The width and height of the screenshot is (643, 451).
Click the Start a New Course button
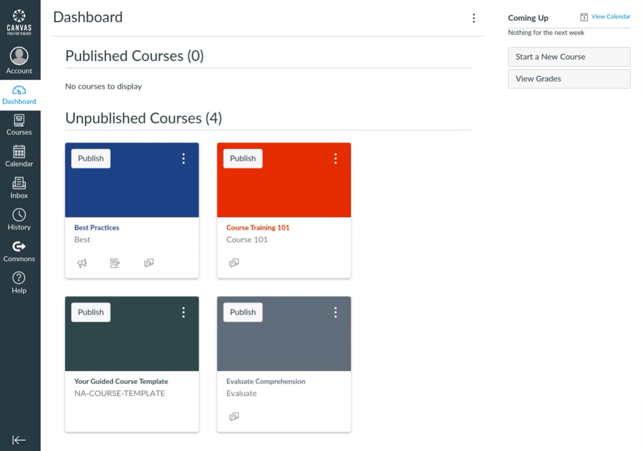pos(569,57)
